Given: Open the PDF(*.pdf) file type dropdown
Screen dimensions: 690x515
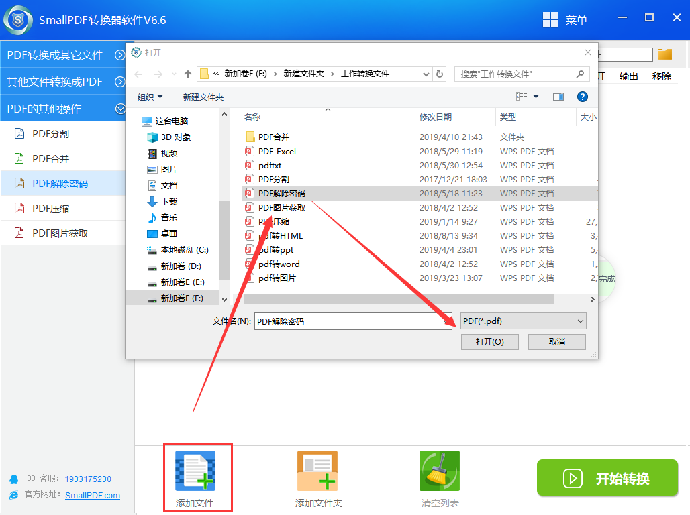Looking at the screenshot, I should pos(524,321).
